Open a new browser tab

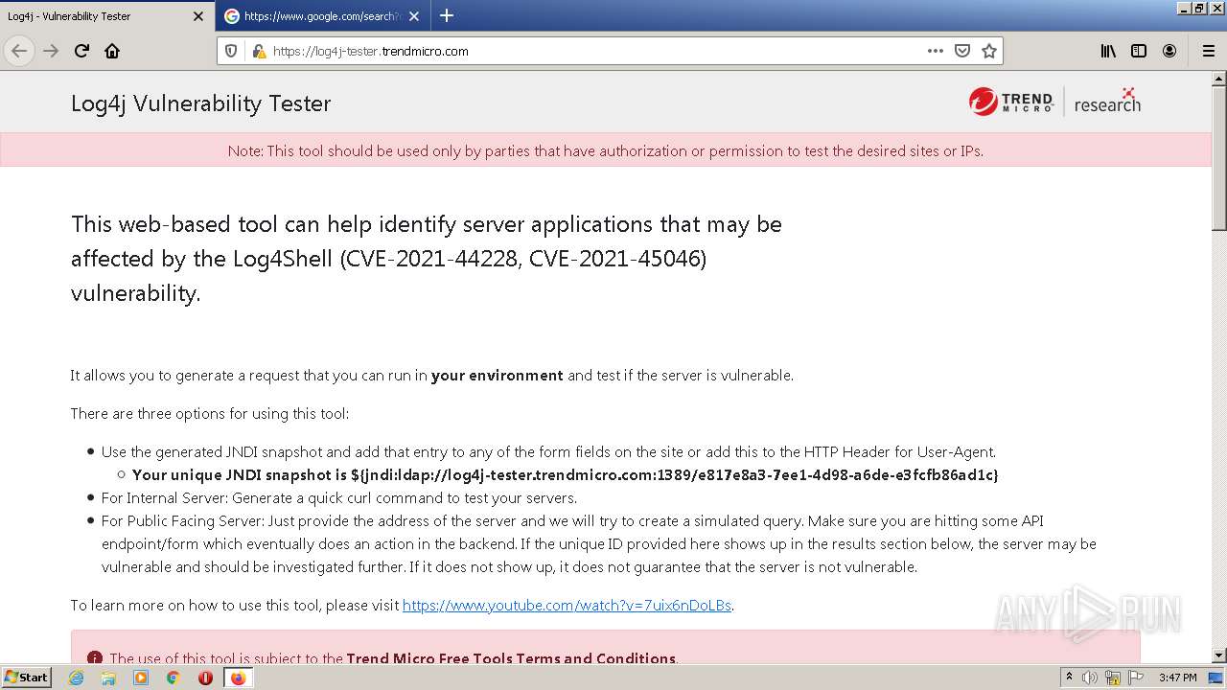pos(447,15)
